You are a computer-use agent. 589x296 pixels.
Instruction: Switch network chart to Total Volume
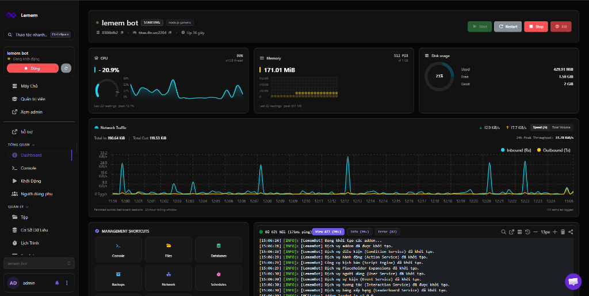coord(561,127)
